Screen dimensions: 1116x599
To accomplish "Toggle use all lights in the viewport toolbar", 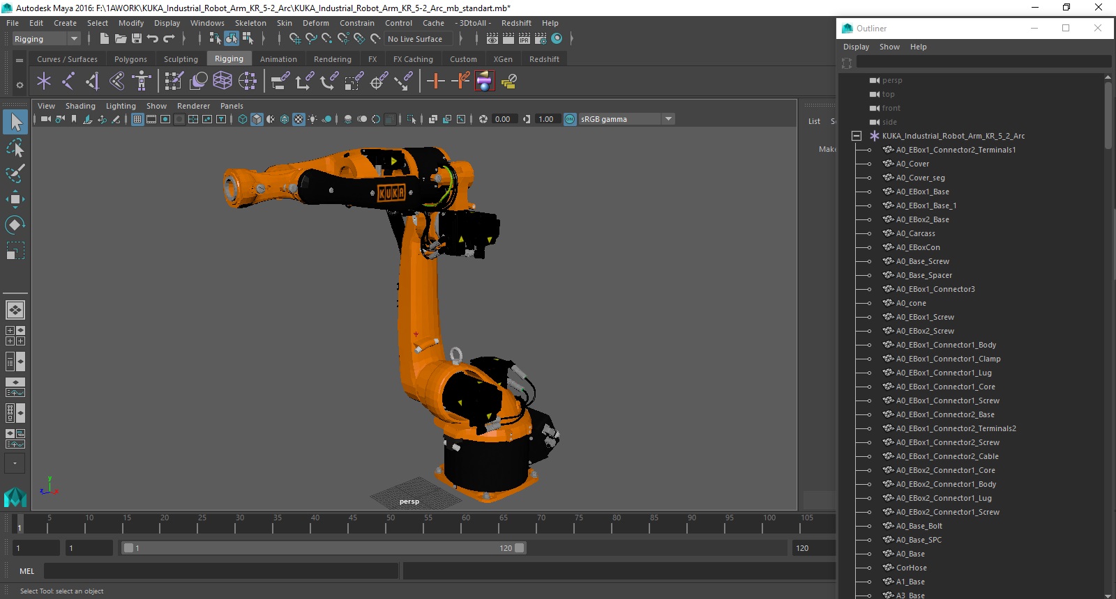I will 312,119.
